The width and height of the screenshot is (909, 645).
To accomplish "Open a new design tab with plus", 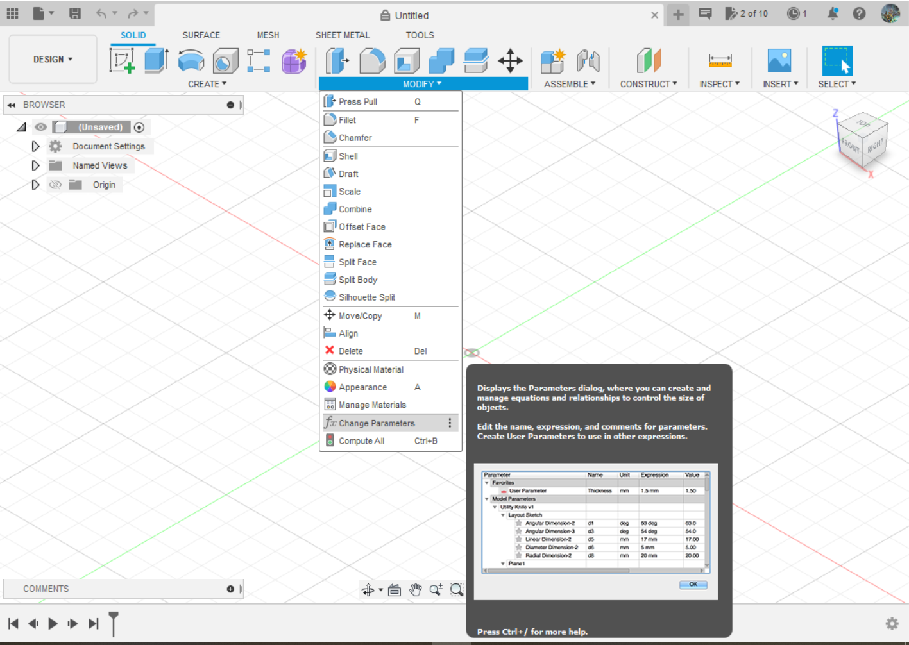I will [678, 15].
